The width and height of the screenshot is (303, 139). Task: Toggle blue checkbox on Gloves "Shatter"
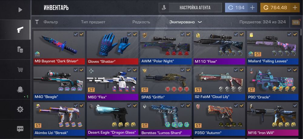tap(129, 34)
